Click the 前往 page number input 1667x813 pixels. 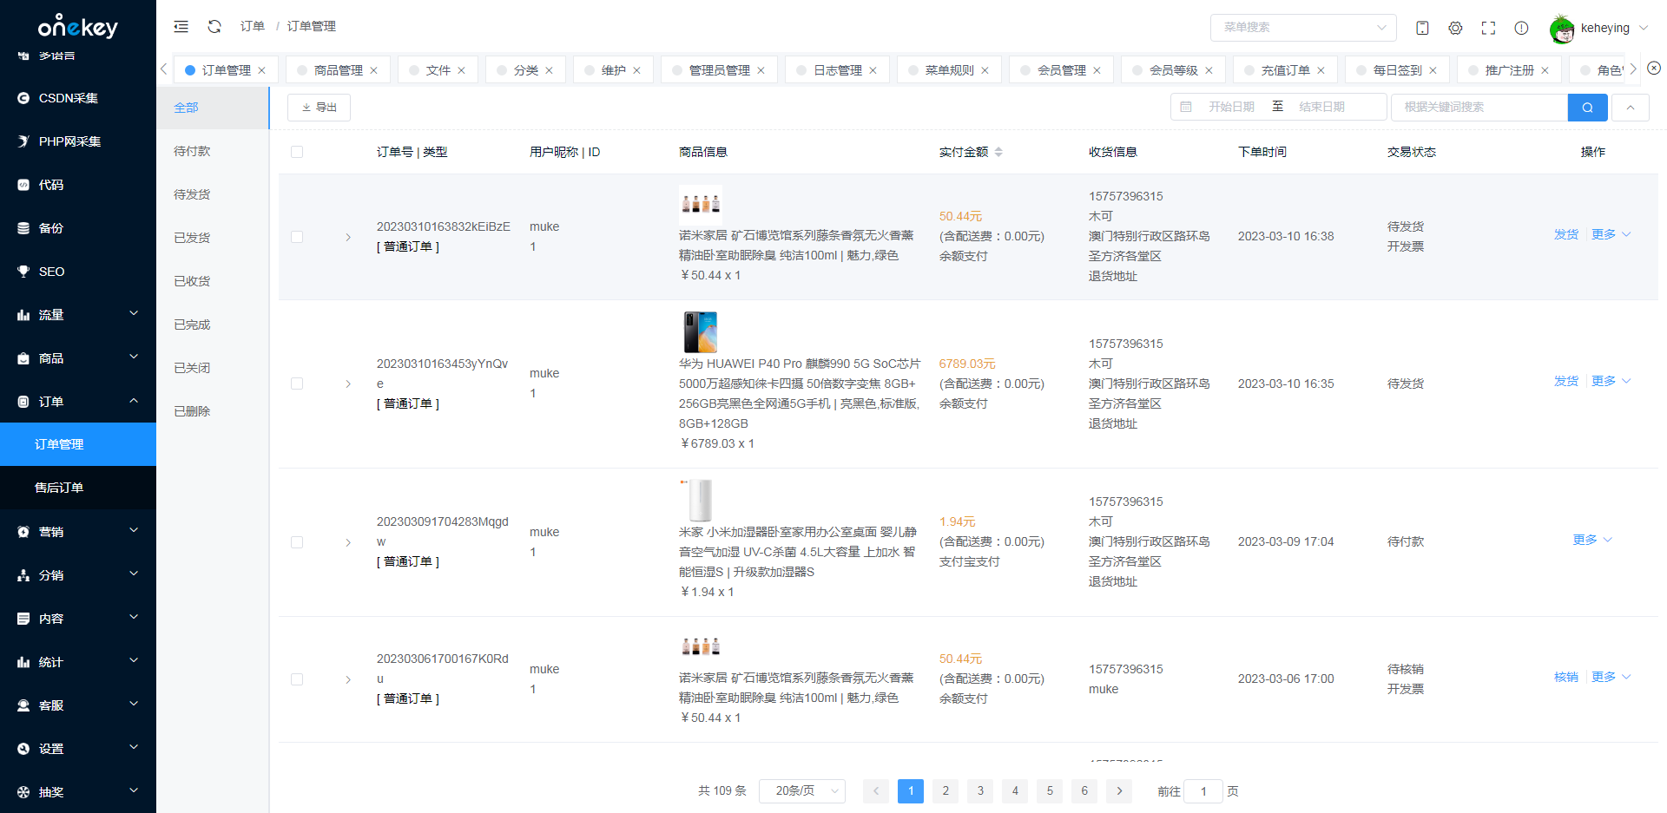click(1203, 791)
